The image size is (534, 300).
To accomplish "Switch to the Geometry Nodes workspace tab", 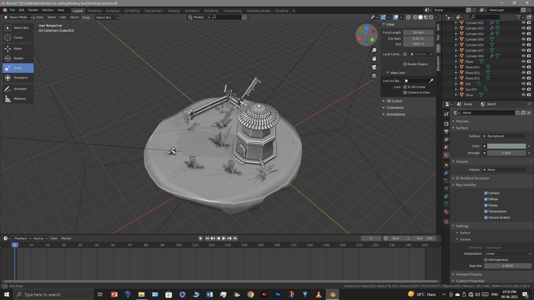I will click(x=258, y=11).
